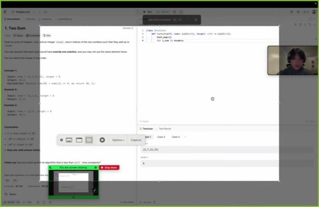Open the Editorial tab

click(30, 19)
